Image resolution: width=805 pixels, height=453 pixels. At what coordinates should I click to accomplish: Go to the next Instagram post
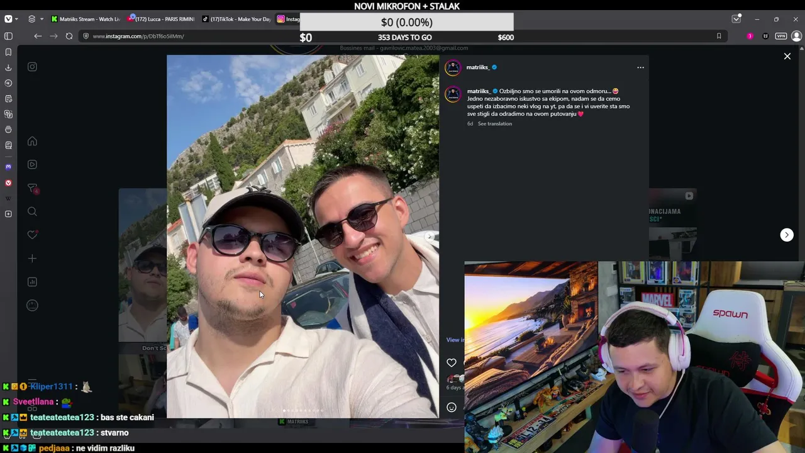pyautogui.click(x=787, y=235)
